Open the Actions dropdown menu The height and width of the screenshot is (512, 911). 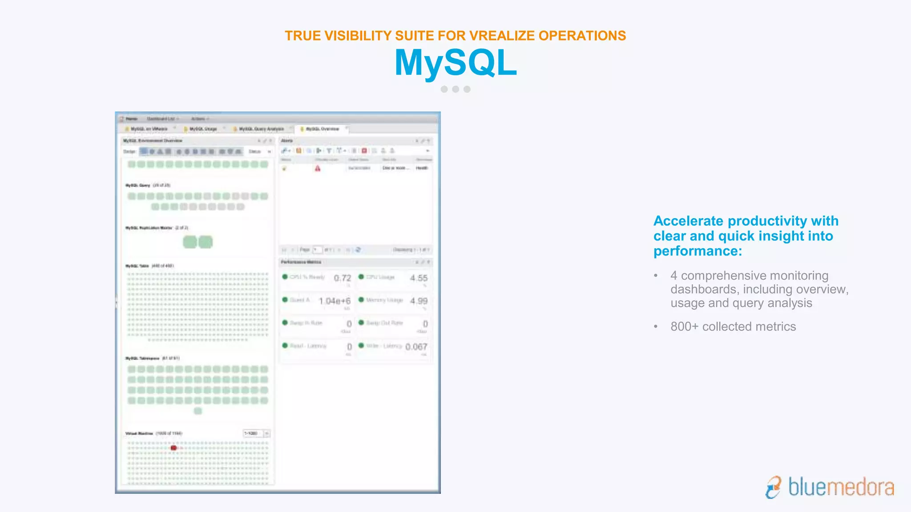200,119
